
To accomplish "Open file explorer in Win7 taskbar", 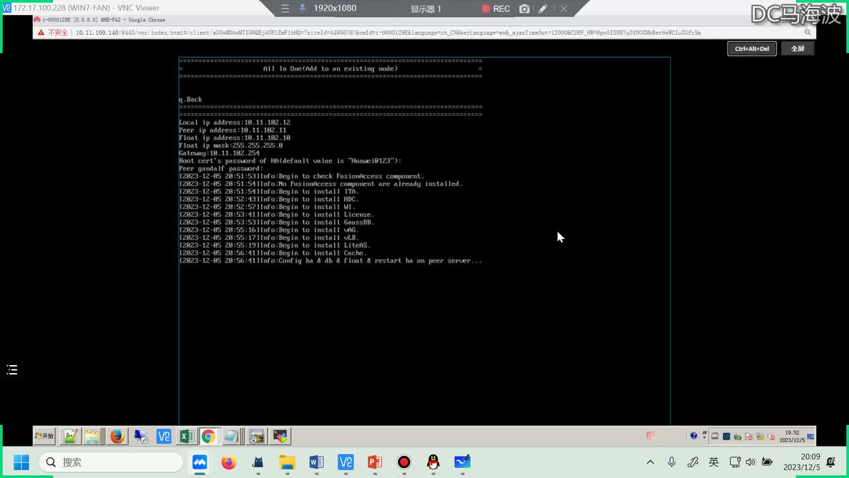I will tap(93, 436).
